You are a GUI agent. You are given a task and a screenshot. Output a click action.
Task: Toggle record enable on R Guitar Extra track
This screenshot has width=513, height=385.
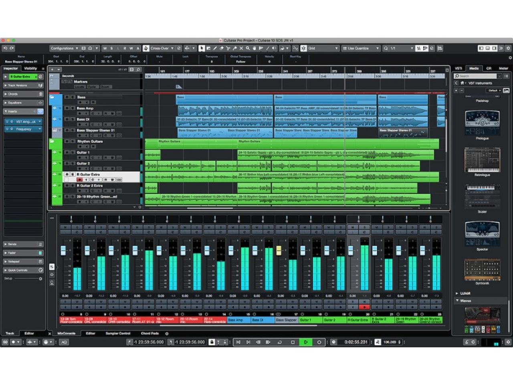[80, 180]
